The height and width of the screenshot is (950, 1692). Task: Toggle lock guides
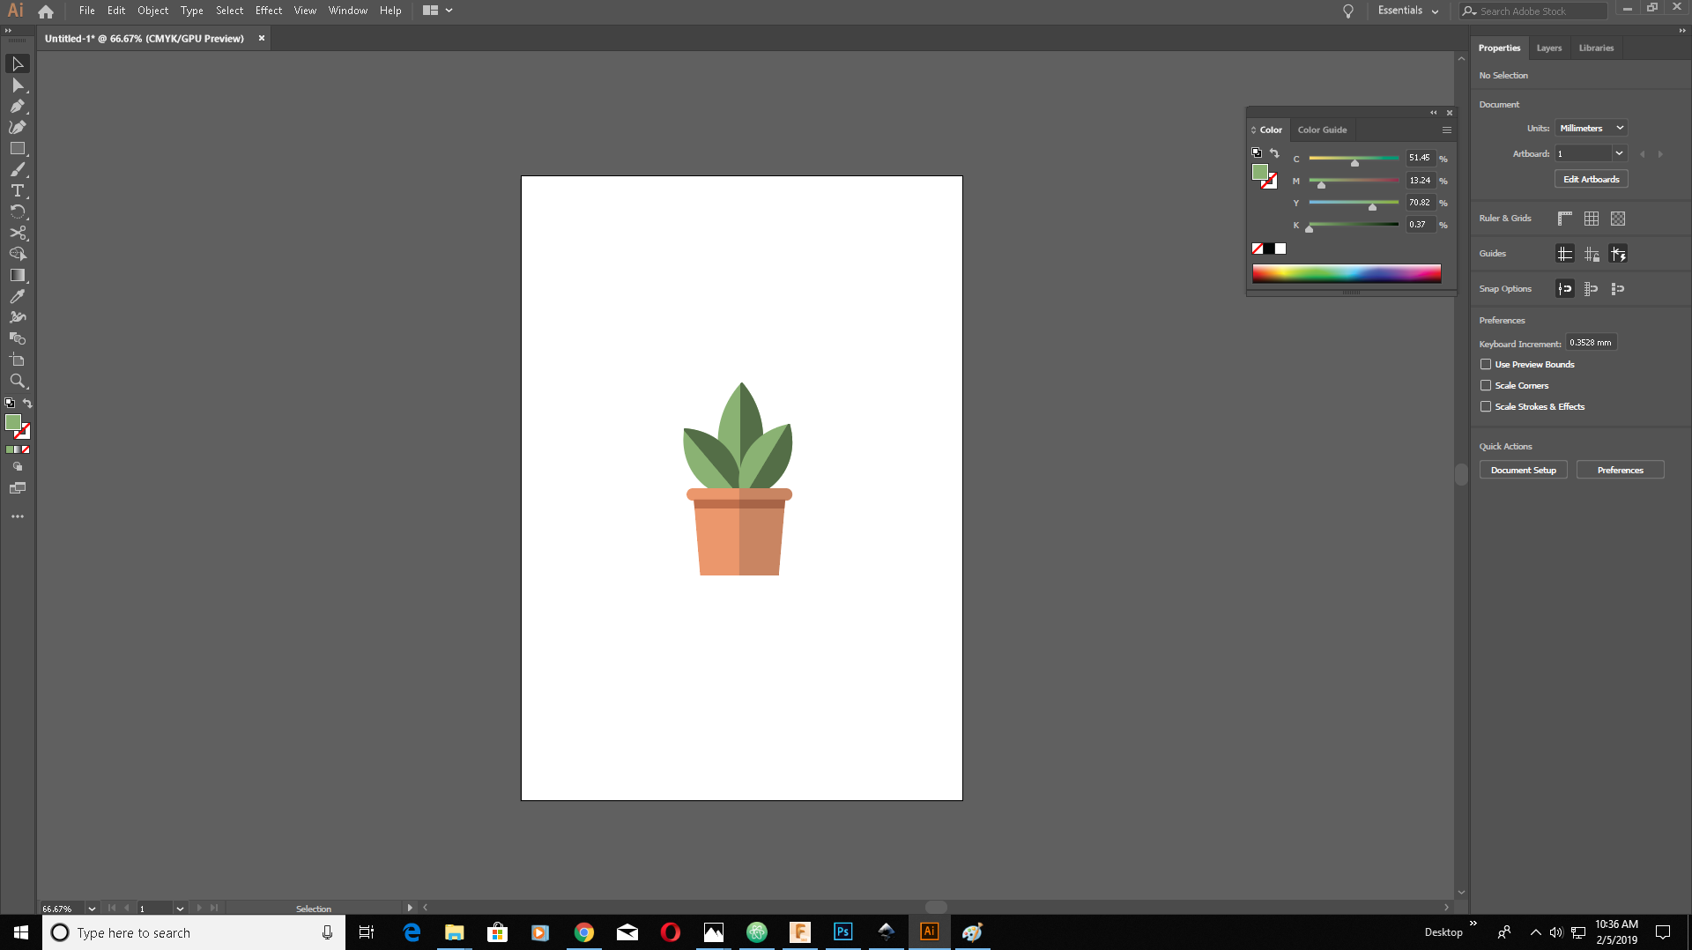pos(1592,254)
